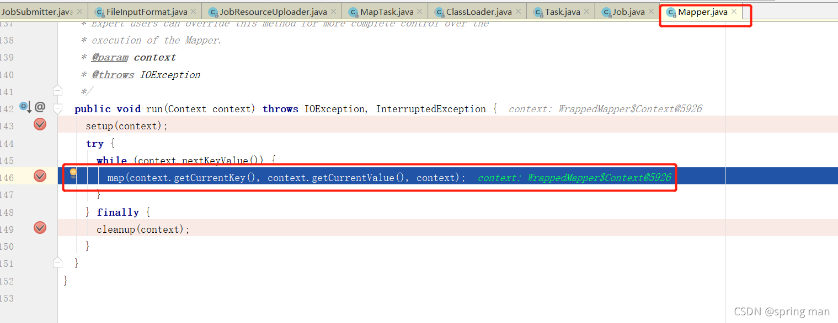Click the cleanup(context); statement
This screenshot has width=838, height=323.
(x=143, y=229)
